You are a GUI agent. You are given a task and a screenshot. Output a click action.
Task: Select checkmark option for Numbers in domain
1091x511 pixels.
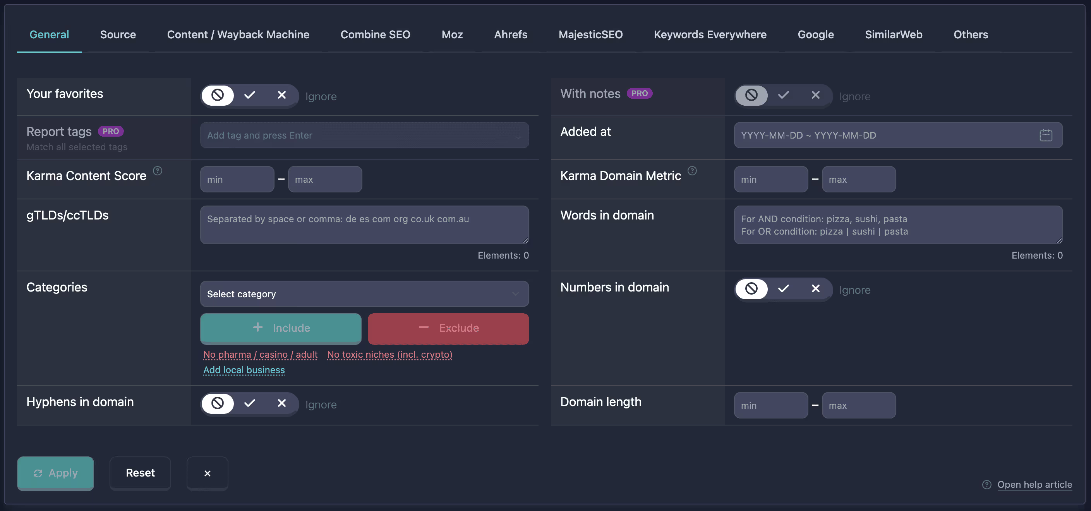click(784, 288)
